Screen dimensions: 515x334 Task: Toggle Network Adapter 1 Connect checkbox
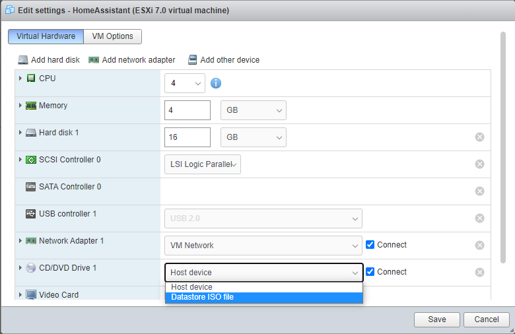pyautogui.click(x=370, y=245)
